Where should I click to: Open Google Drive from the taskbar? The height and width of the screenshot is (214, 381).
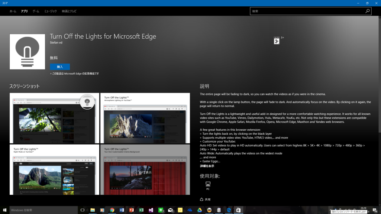199,210
